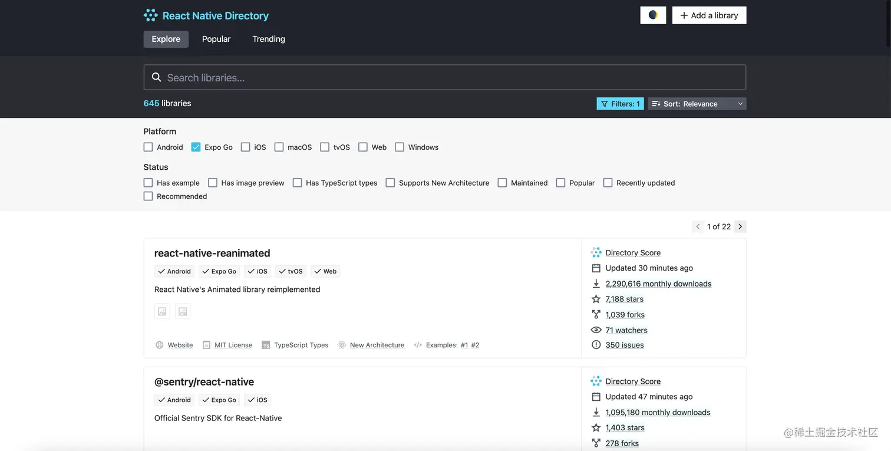Viewport: 891px width, 451px height.
Task: Open example #1 link
Action: click(x=464, y=345)
